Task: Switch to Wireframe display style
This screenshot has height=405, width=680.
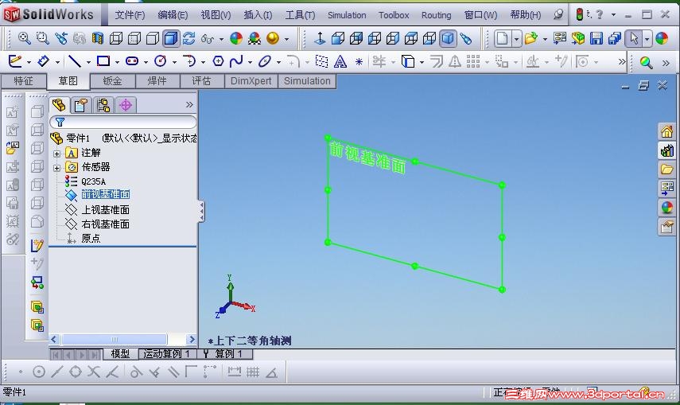Action: 116,39
